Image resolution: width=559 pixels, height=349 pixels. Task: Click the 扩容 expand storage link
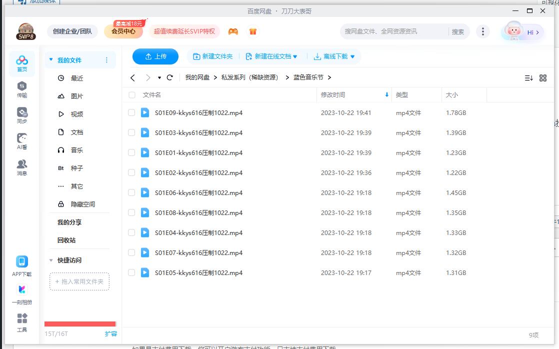click(x=110, y=333)
